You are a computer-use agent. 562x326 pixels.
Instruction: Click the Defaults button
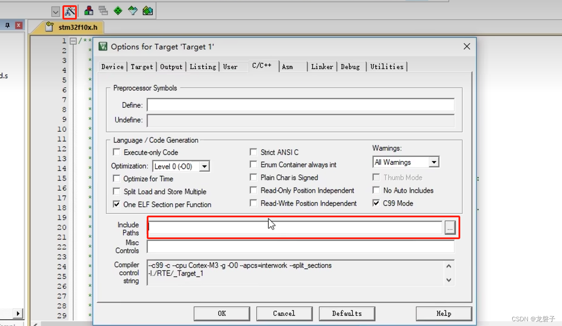coord(347,313)
